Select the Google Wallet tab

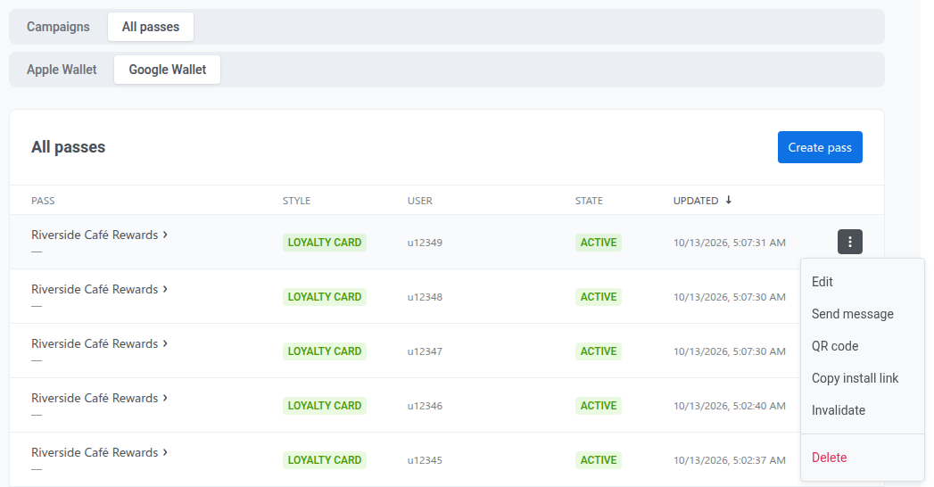pos(168,70)
